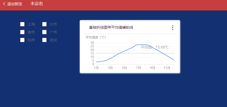Click the 7月 x-axis label
The width and height of the screenshot is (227, 107).
tap(138, 68)
